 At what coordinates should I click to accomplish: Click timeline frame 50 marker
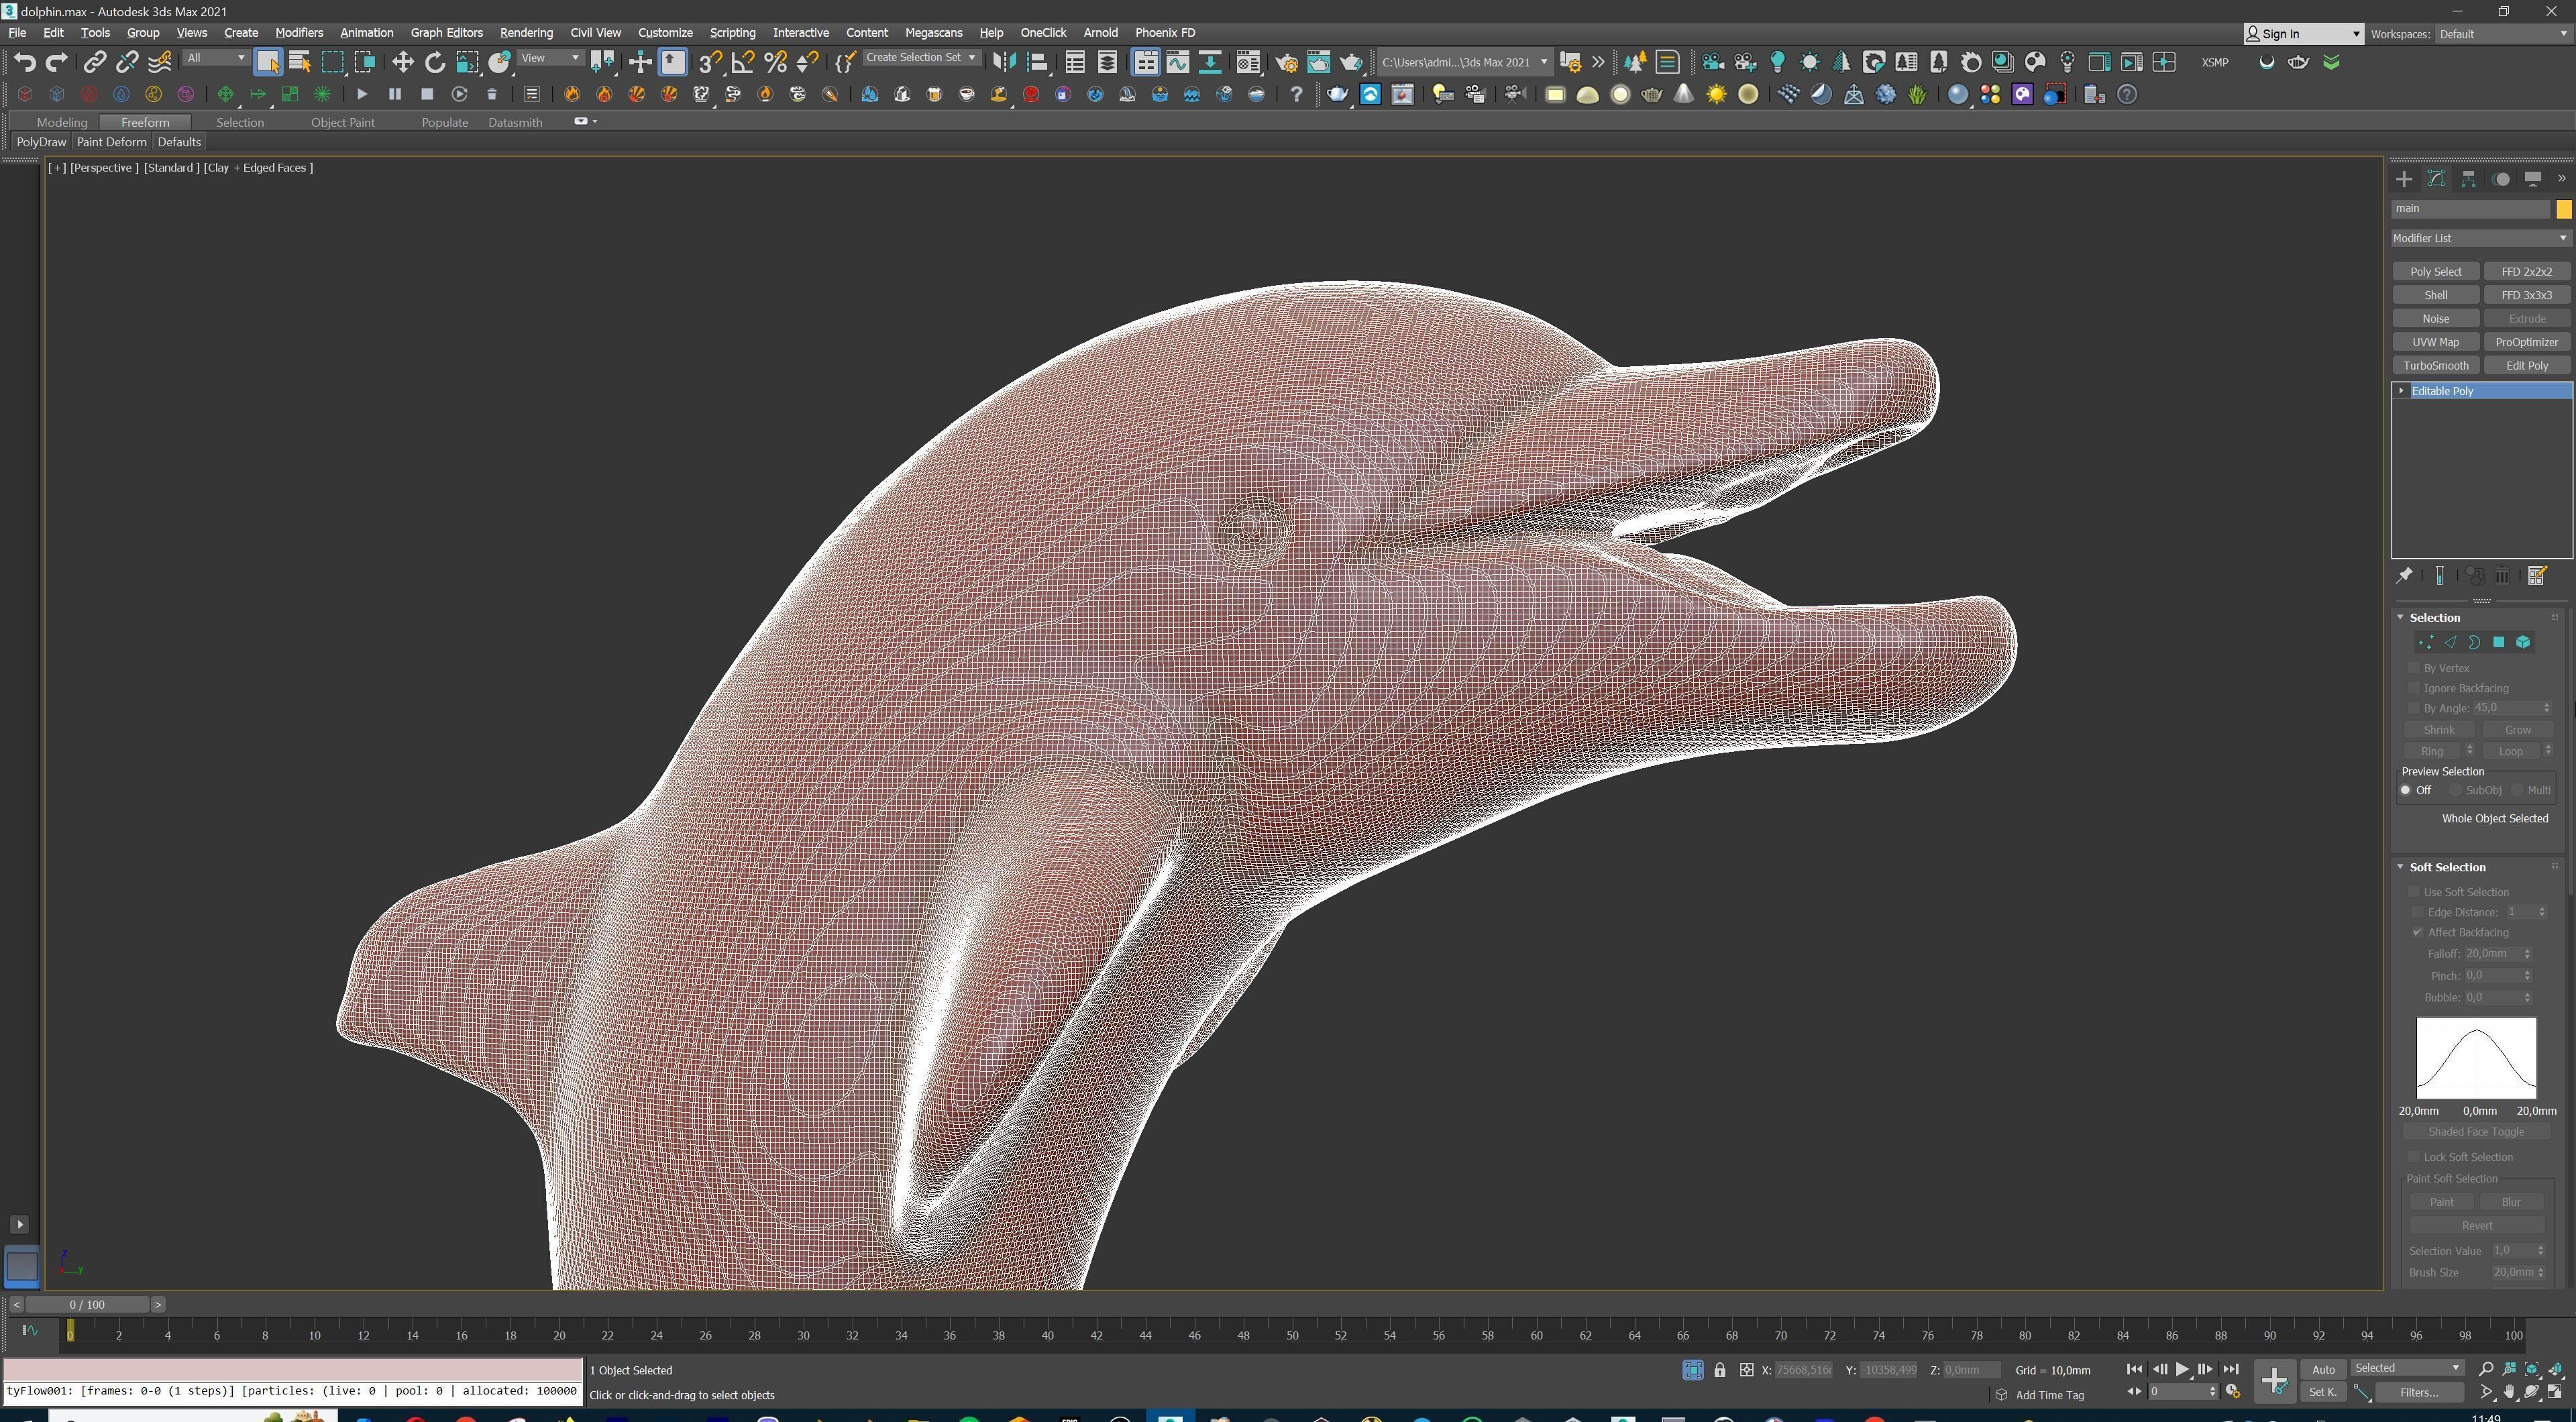coord(1292,1335)
